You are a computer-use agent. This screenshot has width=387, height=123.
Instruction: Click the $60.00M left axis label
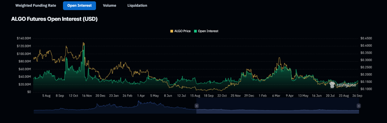click(x=24, y=69)
